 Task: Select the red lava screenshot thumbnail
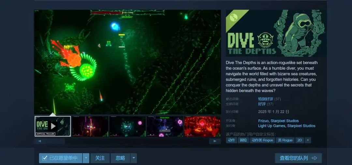point(202,126)
